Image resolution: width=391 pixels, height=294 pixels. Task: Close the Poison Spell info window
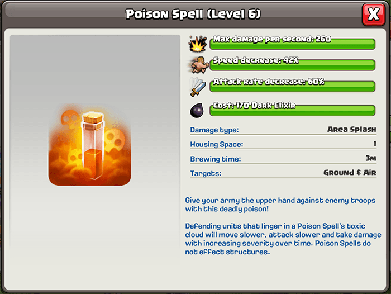click(373, 15)
